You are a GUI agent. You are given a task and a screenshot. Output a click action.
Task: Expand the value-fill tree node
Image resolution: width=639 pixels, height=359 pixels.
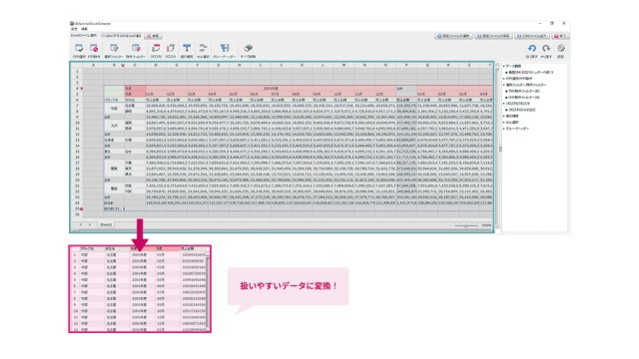(x=504, y=116)
